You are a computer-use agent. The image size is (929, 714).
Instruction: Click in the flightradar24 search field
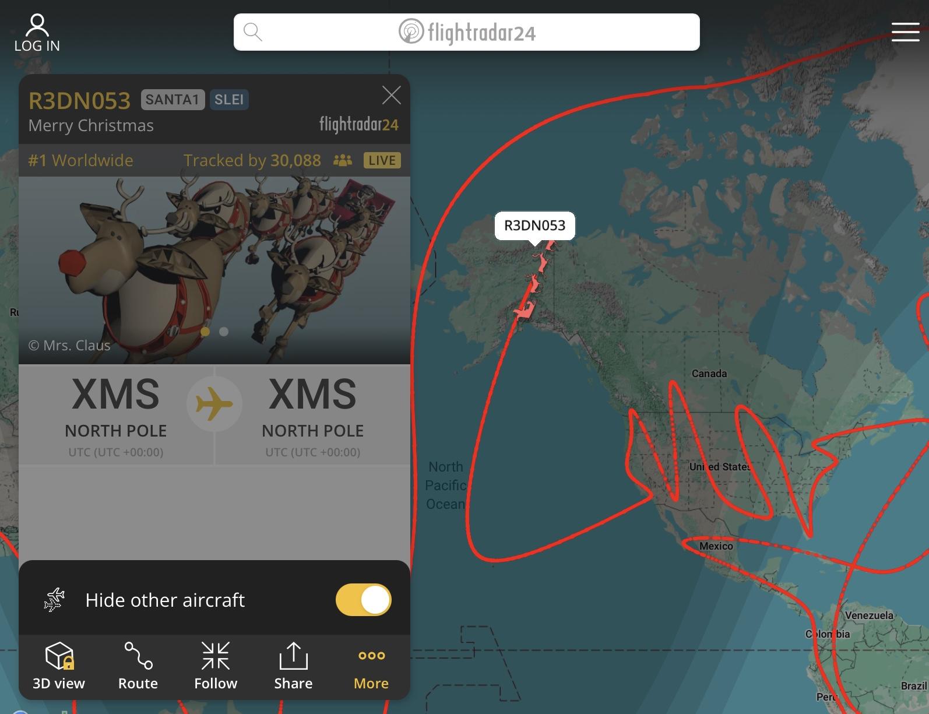[466, 32]
